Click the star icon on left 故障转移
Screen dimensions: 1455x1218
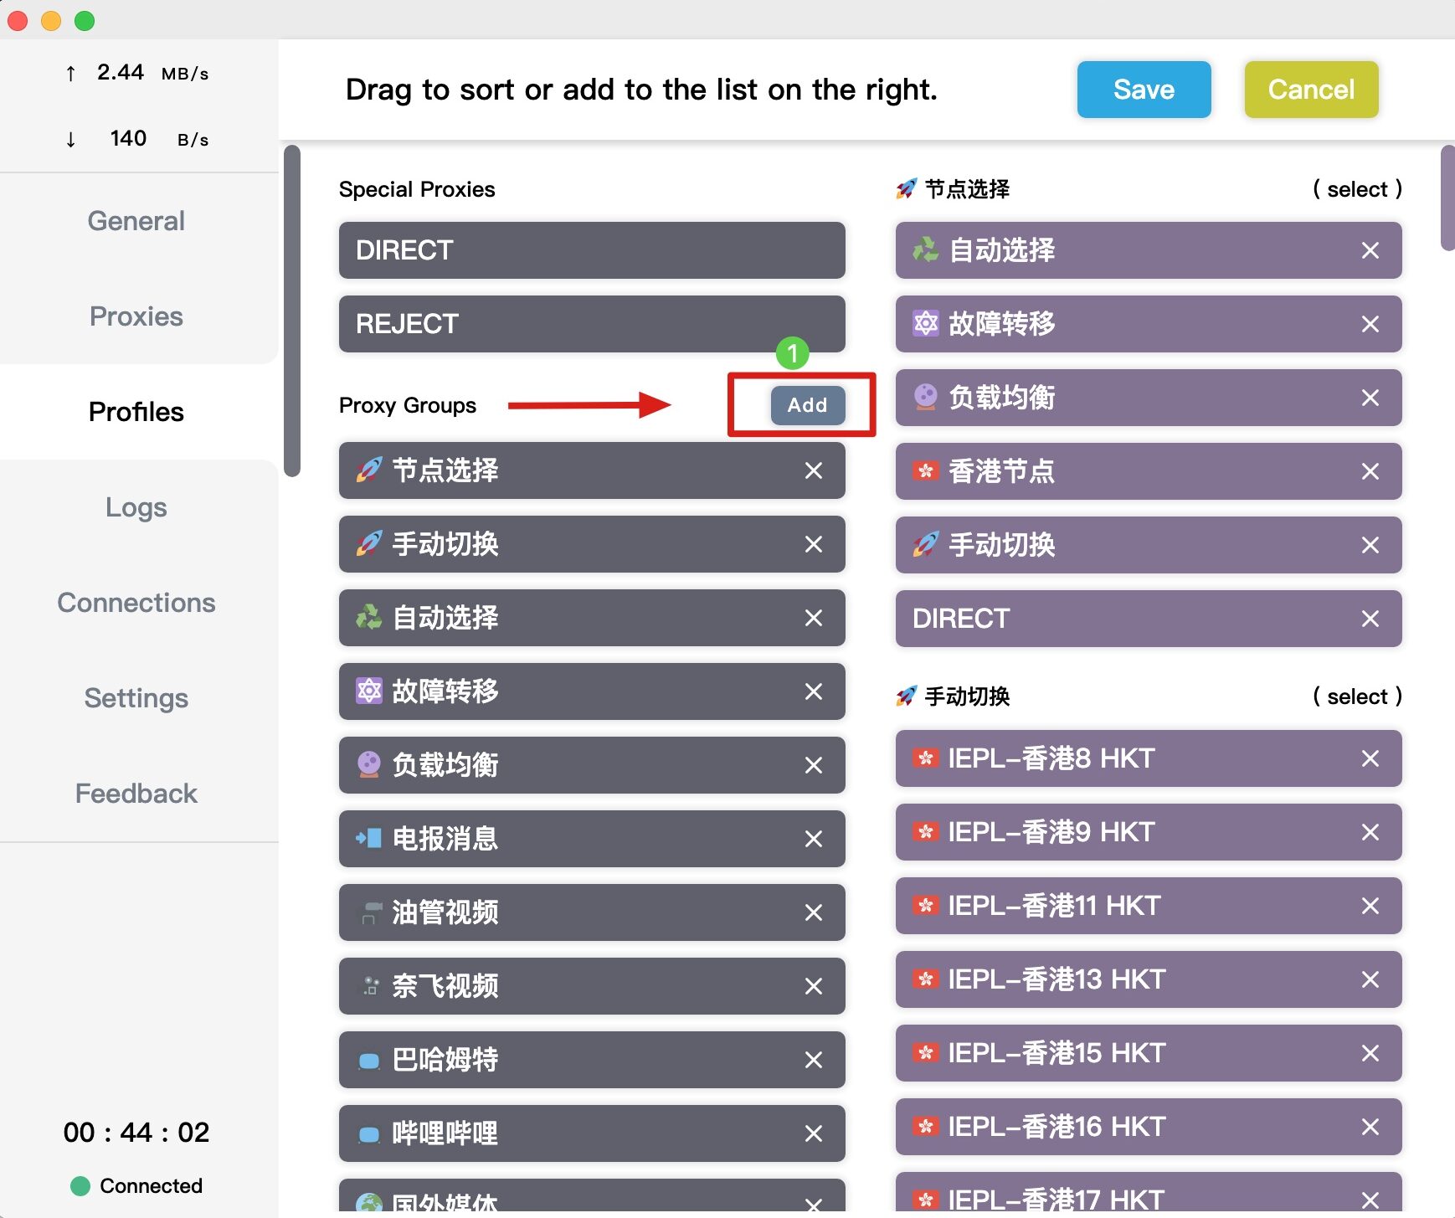click(x=369, y=691)
